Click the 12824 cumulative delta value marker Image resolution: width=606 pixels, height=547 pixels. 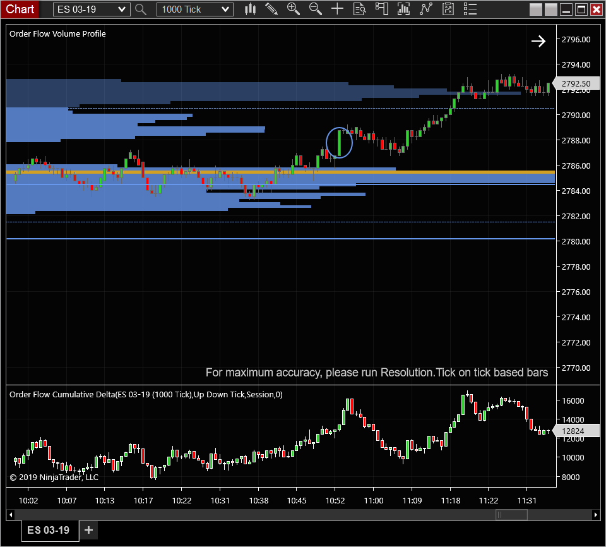pos(576,431)
